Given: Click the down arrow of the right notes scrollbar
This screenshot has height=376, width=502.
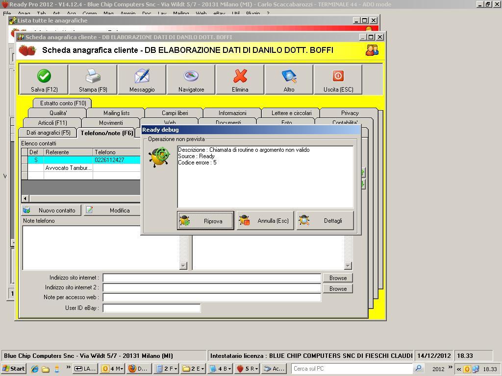Looking at the screenshot, I should tap(348, 266).
